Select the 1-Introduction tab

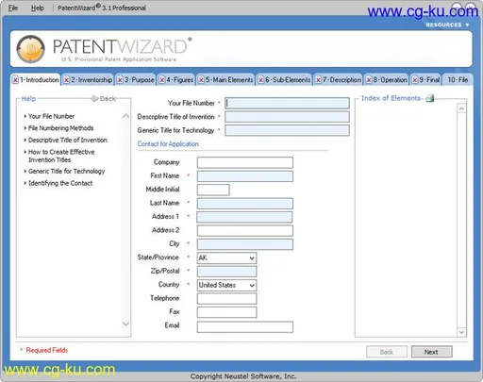coord(35,80)
